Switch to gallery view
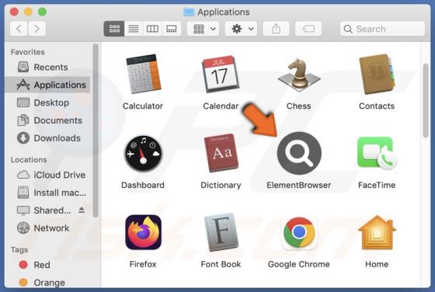Viewport: 435px width, 292px height. pos(171,29)
